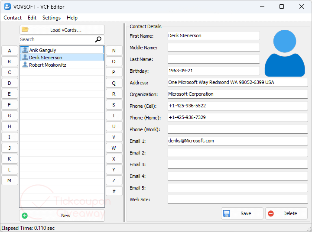The height and width of the screenshot is (232, 312).
Task: Click the VCF Editor app icon in title bar
Action: 7,6
